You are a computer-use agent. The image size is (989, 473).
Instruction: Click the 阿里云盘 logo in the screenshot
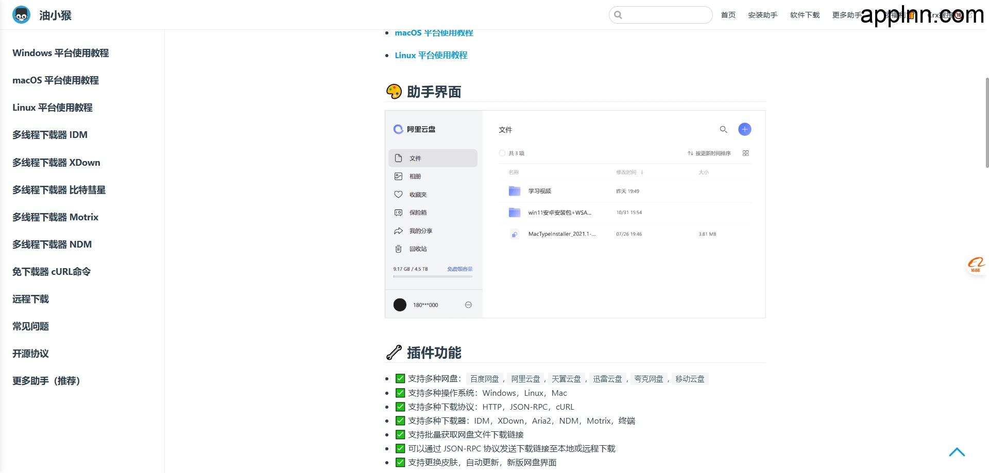(x=398, y=129)
